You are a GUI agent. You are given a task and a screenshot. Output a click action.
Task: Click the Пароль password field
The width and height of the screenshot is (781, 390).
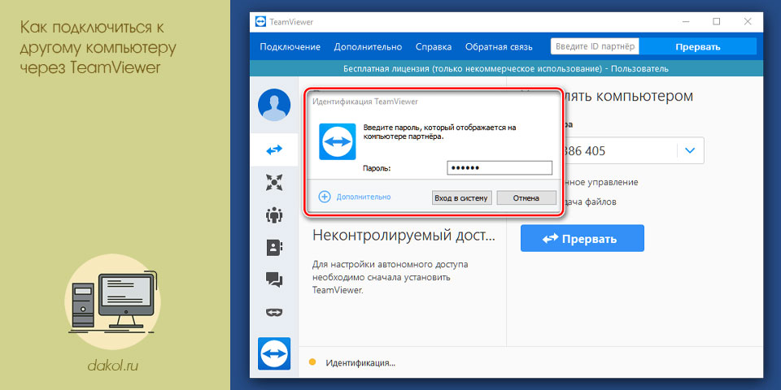point(500,168)
